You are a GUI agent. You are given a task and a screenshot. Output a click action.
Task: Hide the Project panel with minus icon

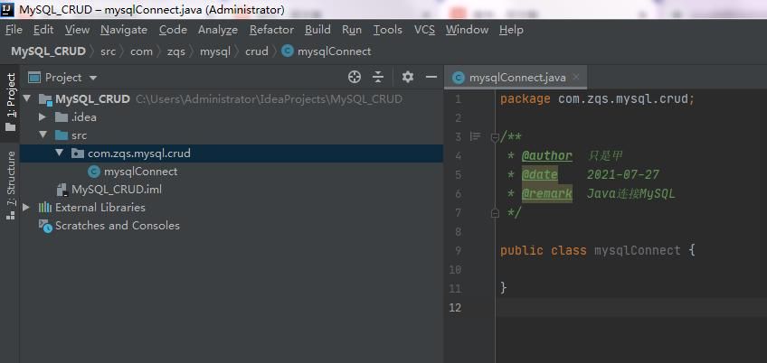[431, 78]
